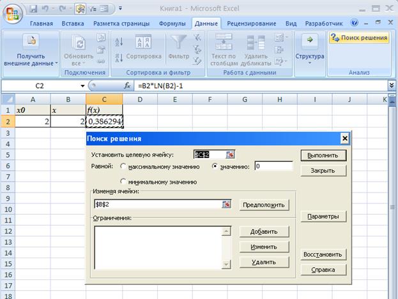Open Excel Help question mark icon

click(x=355, y=22)
